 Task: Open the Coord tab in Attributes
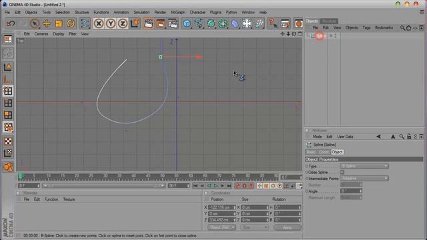pyautogui.click(x=324, y=152)
